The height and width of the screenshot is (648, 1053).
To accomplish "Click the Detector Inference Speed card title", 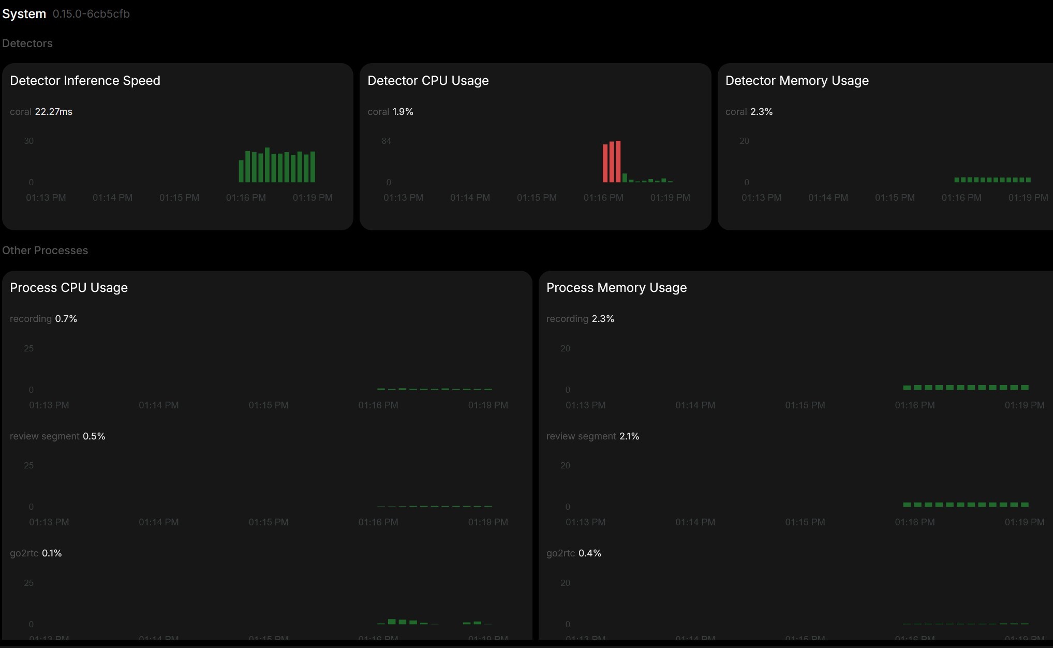I will 85,81.
